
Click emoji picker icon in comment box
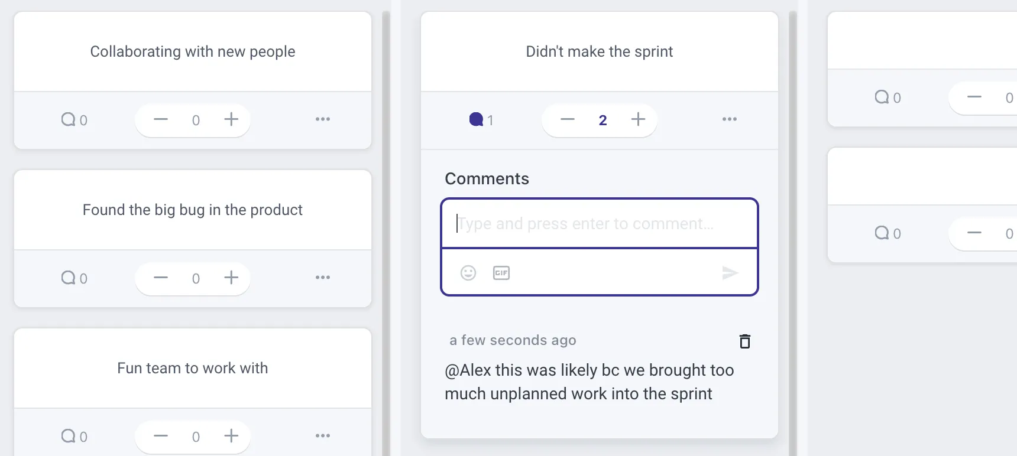[x=468, y=273]
